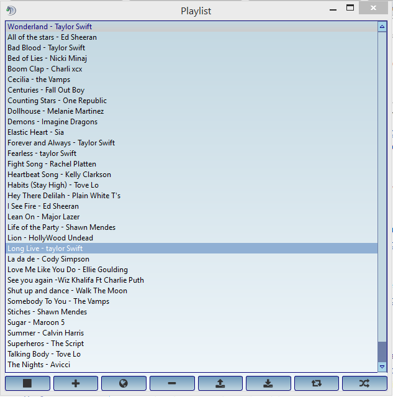Select "See you again -Wiz Khalifa Ft Charlie Puth"
Viewport: 393px width, 397px height.
[191, 280]
